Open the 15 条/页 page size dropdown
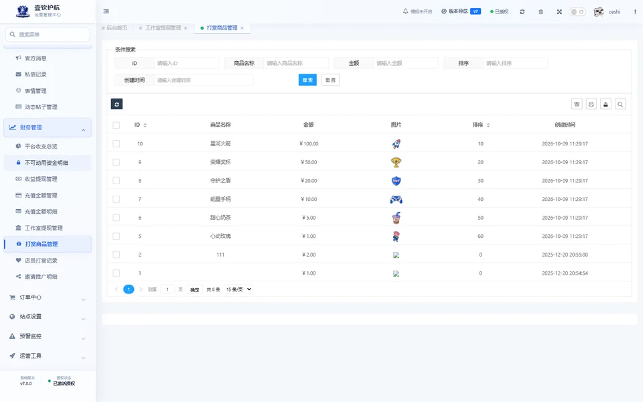This screenshot has height=402, width=643. (238, 289)
